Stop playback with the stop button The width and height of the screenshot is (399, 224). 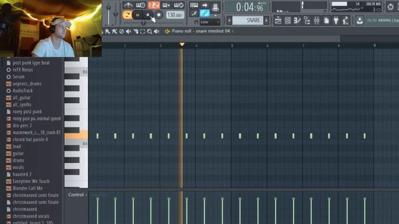coord(148,15)
